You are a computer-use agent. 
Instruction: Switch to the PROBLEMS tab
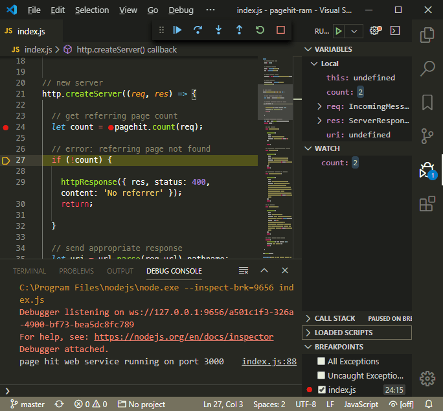pos(76,271)
